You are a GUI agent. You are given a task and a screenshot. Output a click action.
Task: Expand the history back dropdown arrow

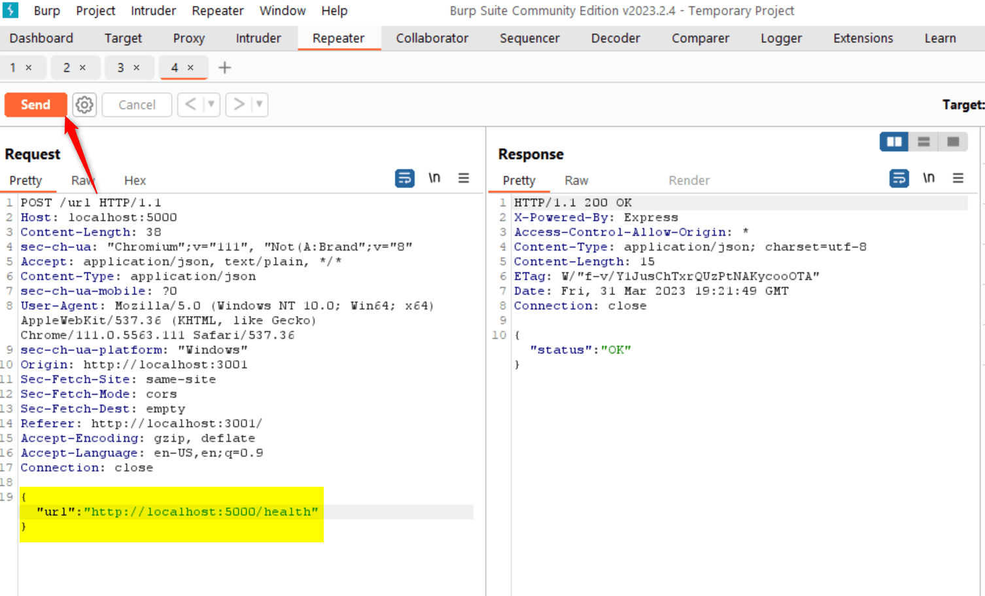point(211,105)
